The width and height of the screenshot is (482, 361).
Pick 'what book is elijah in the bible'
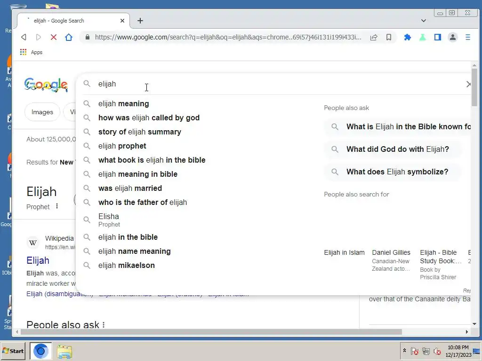152,160
